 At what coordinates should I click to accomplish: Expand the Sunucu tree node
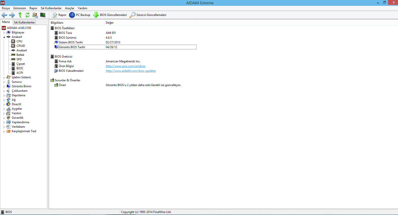point(4,82)
